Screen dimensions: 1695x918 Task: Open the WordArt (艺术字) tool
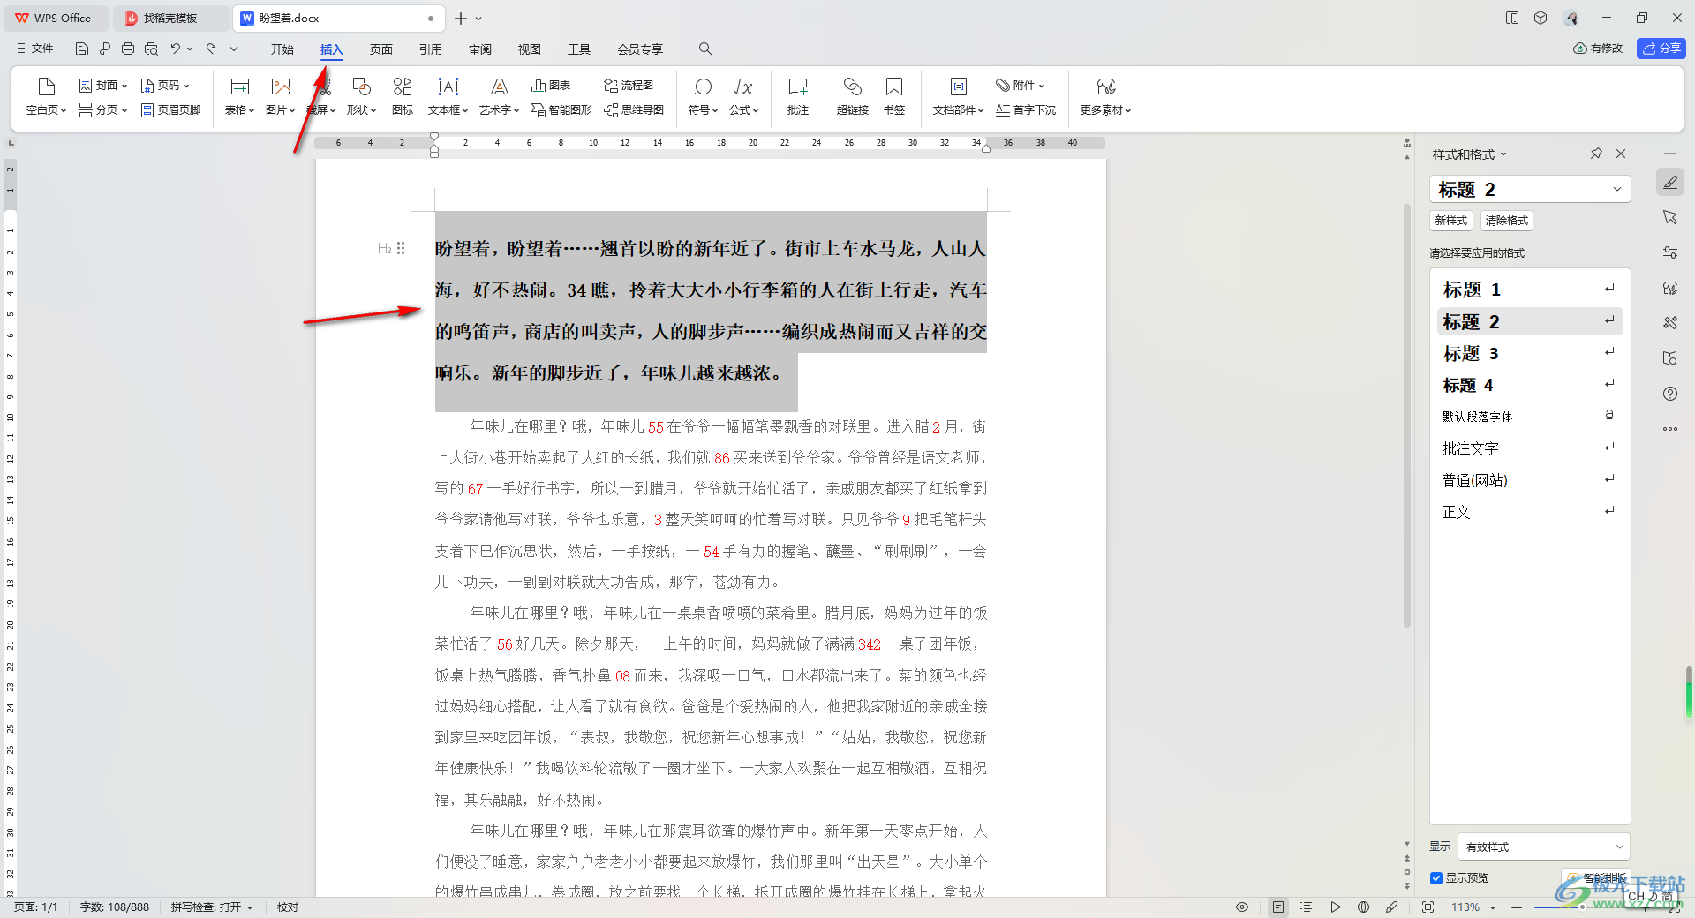(499, 96)
